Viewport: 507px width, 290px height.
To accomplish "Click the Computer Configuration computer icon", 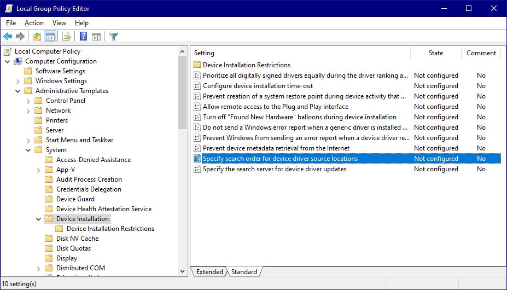I will (18, 61).
